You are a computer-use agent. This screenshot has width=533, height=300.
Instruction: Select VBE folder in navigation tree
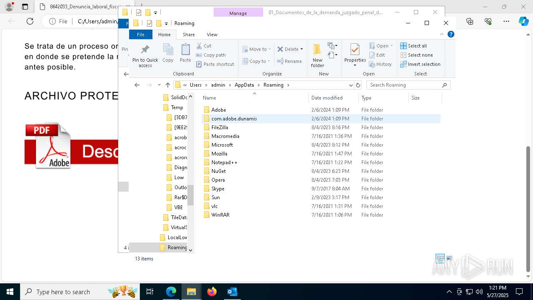tap(178, 207)
